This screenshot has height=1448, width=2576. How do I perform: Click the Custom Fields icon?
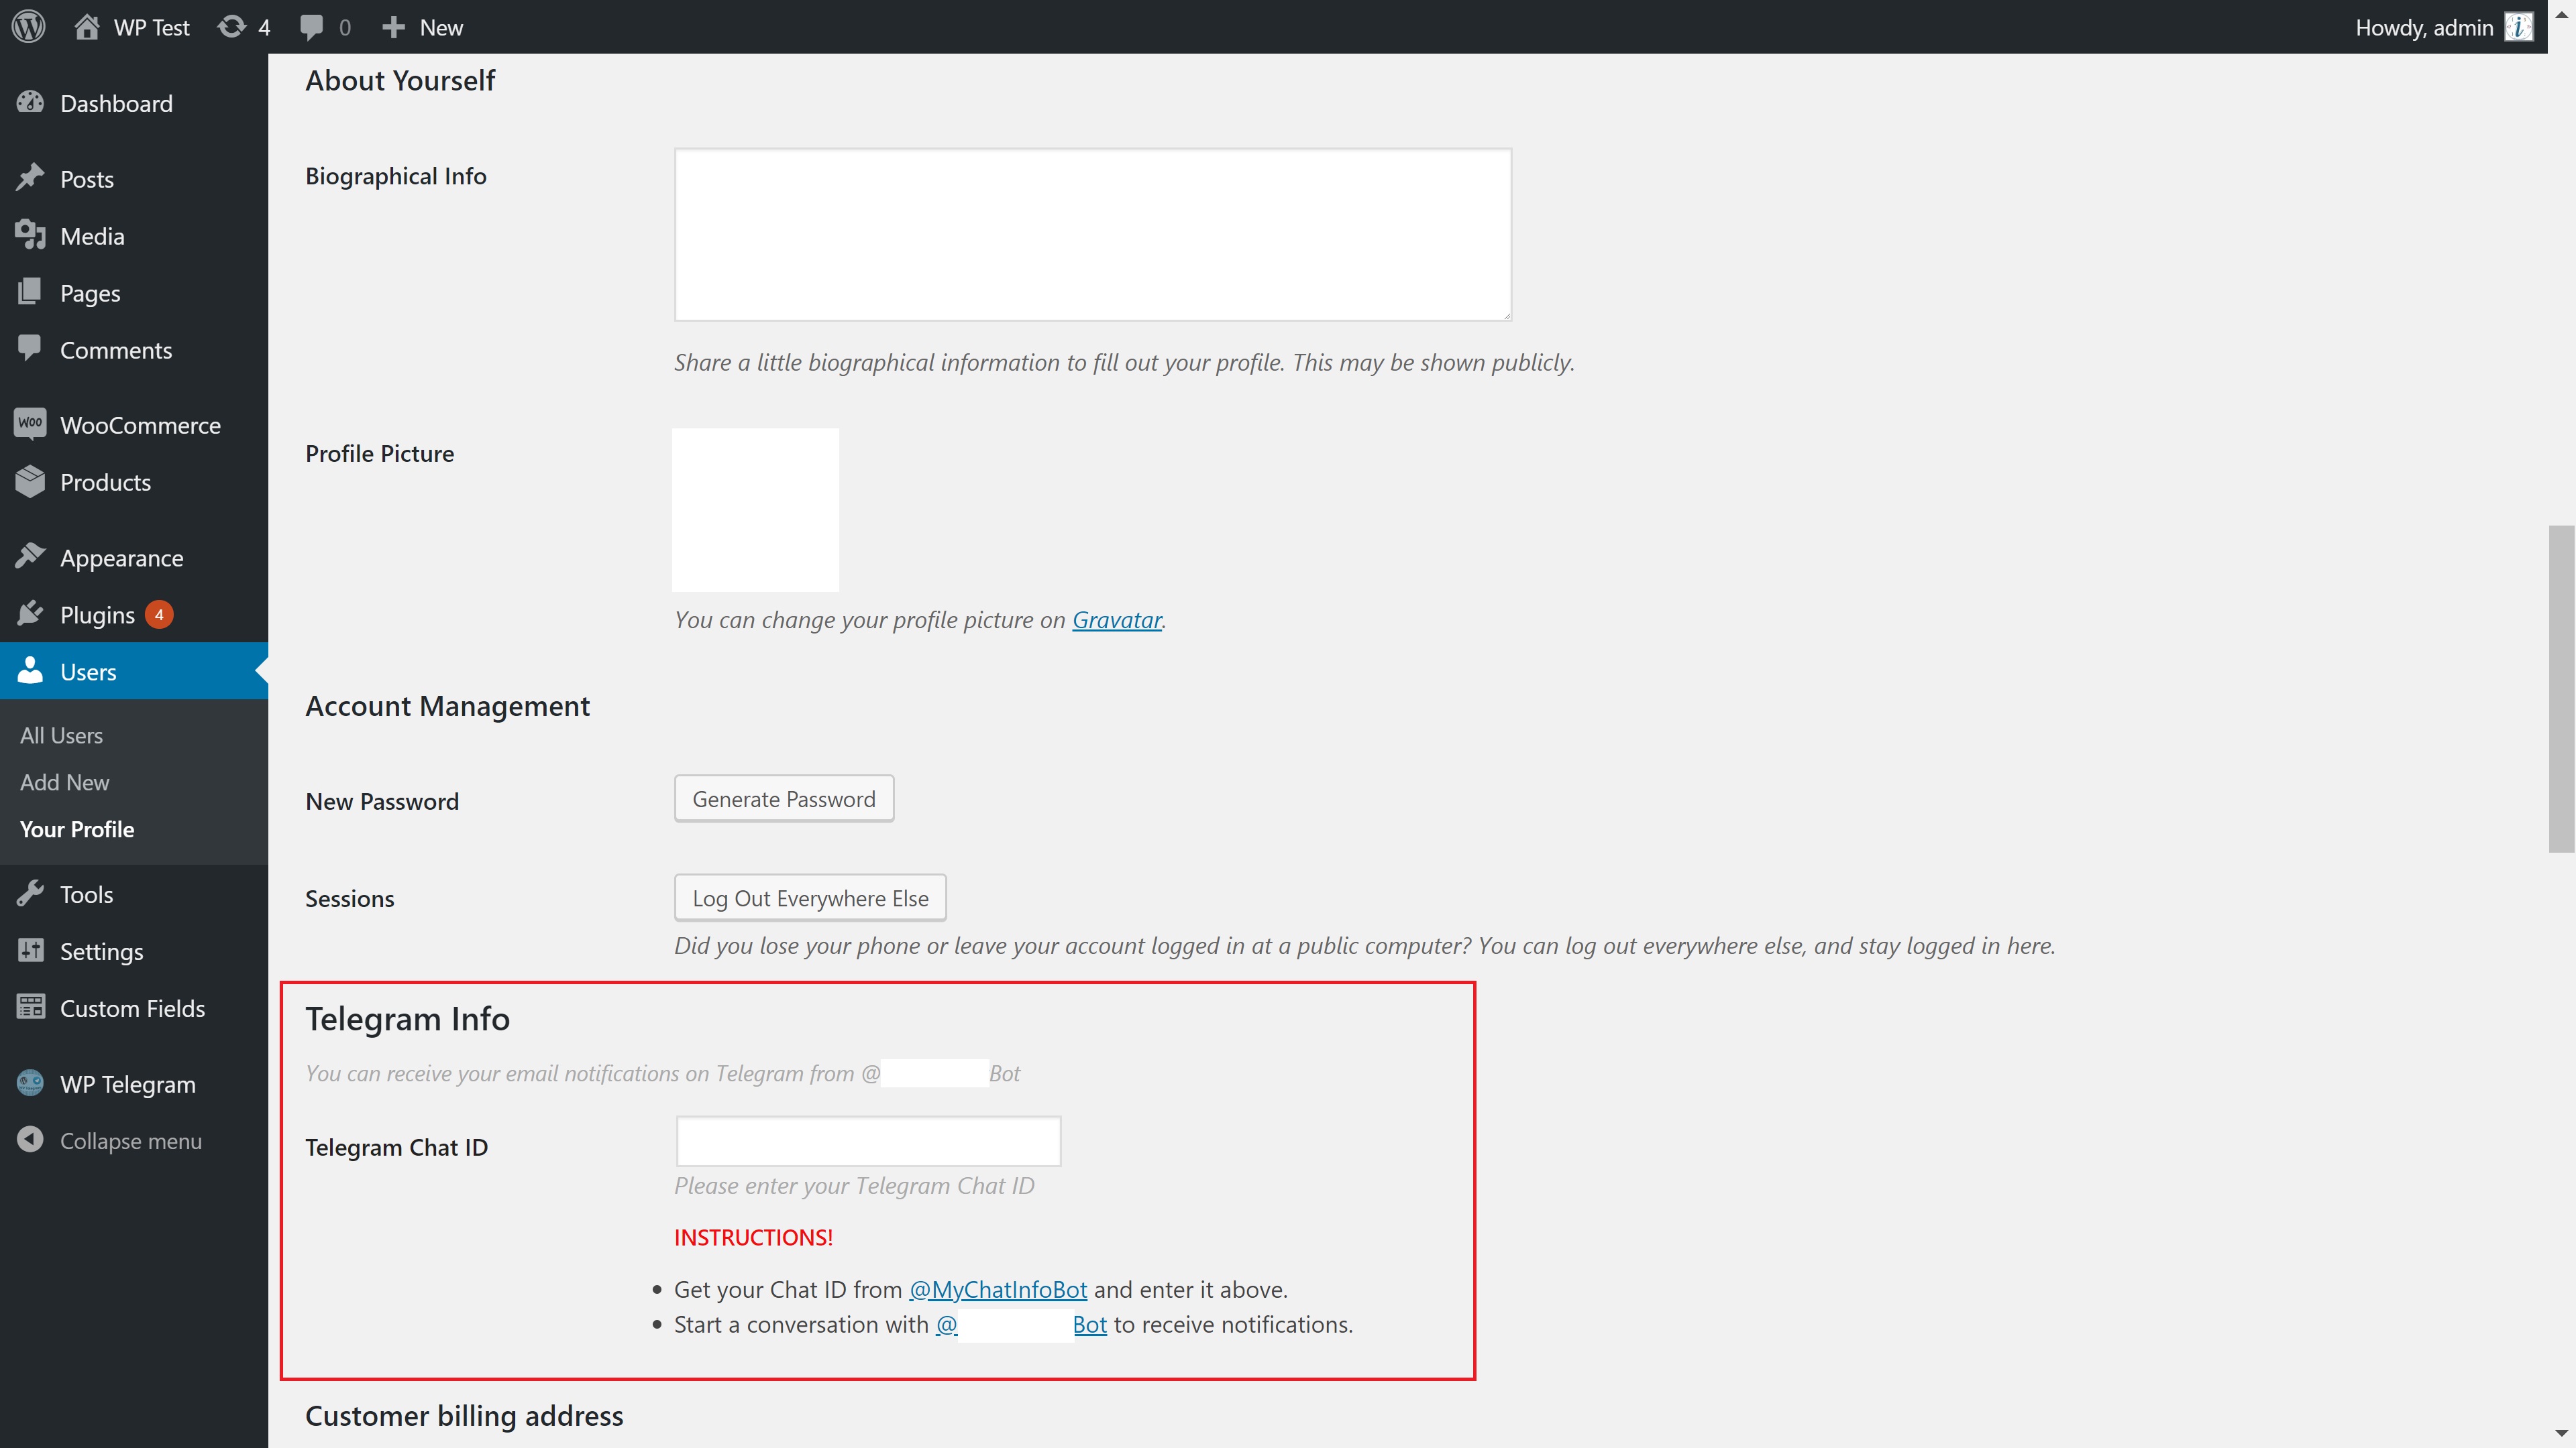point(30,1008)
